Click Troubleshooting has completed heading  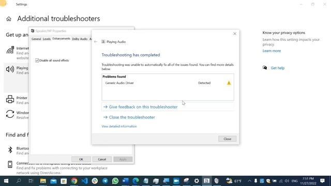click(x=131, y=55)
